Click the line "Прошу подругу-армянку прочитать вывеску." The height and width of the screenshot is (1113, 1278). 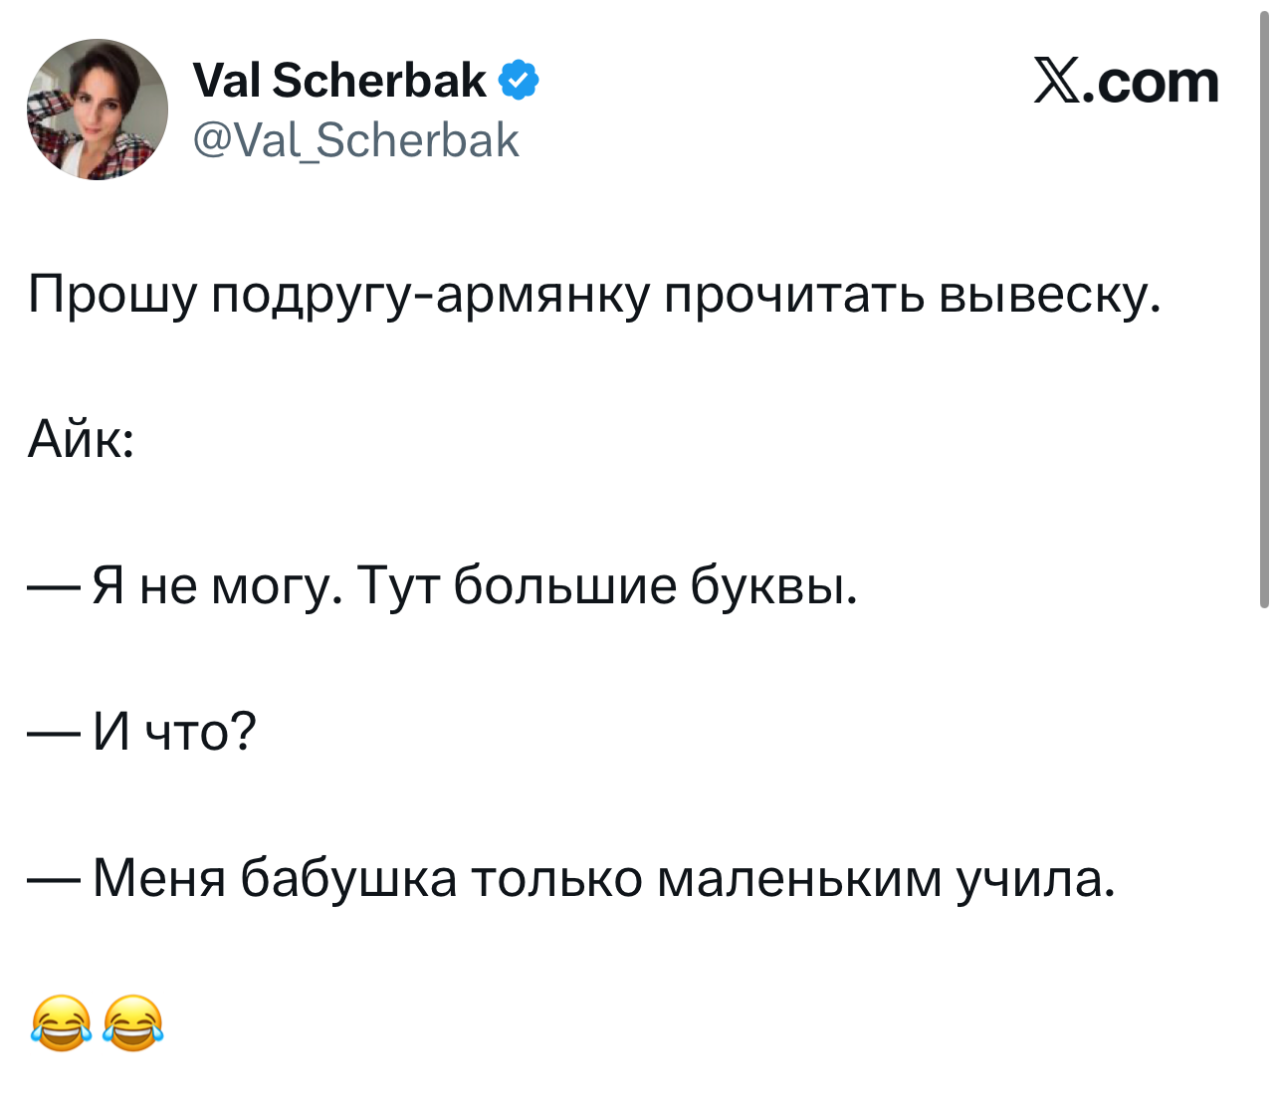coord(594,294)
